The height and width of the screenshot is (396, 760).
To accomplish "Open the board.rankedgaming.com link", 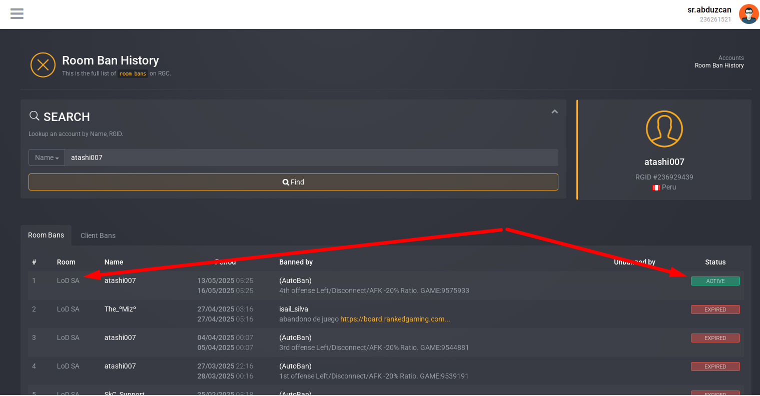I will click(395, 319).
